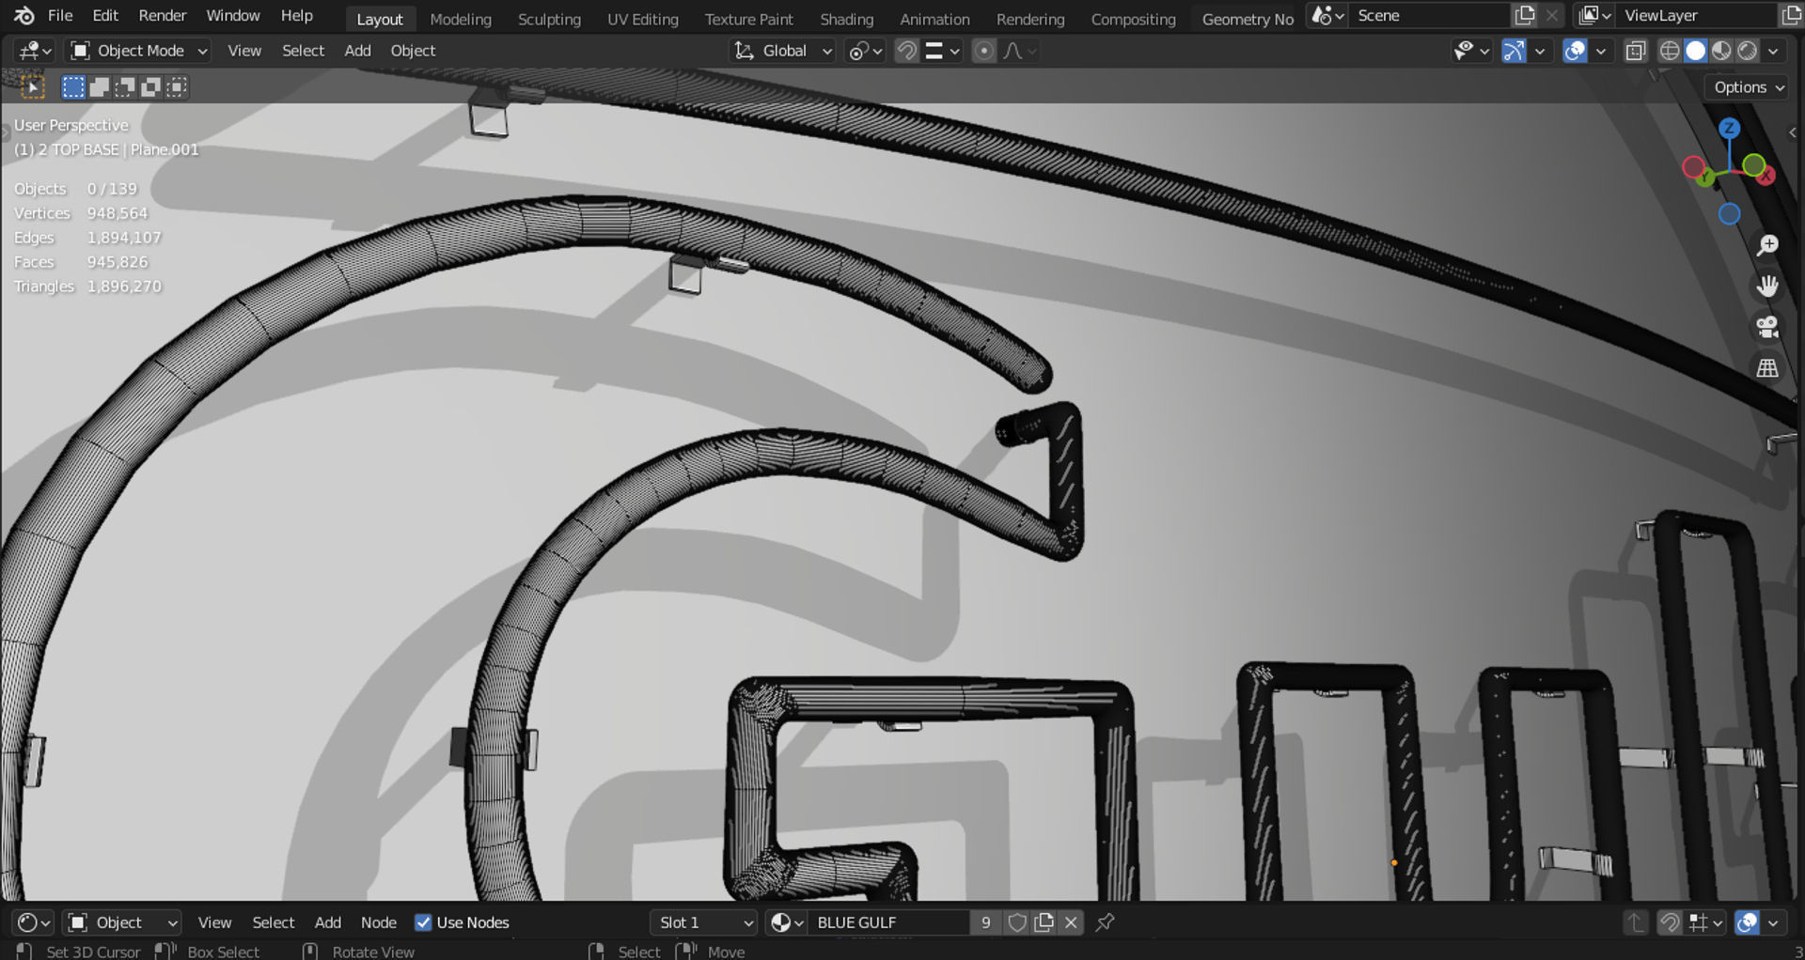Switch to the Modeling workspace tab
Viewport: 1805px width, 960px height.
[461, 19]
